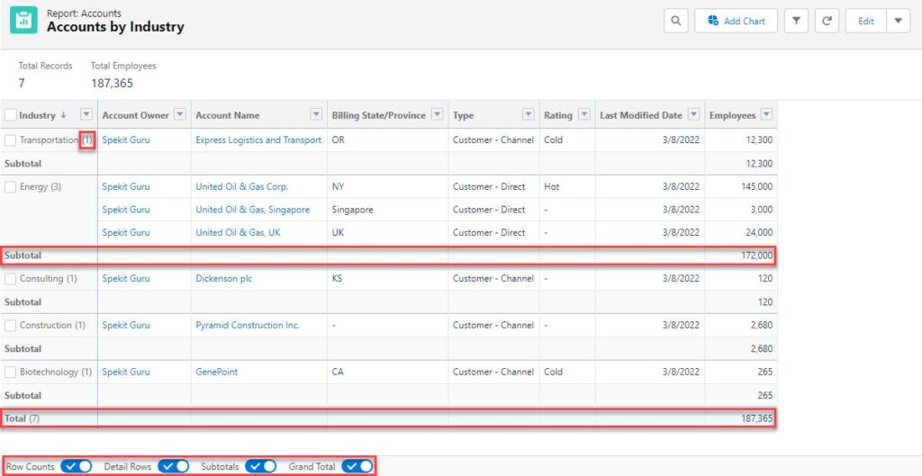Open United Oil & Gas Corp. account
This screenshot has width=922, height=476.
(x=241, y=186)
